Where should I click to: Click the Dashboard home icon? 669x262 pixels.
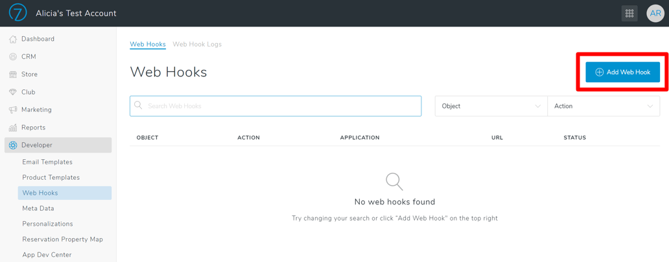tap(13, 39)
